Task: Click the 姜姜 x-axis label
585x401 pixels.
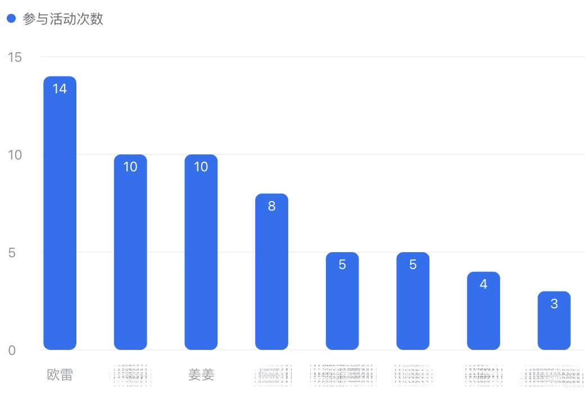Action: [x=201, y=375]
